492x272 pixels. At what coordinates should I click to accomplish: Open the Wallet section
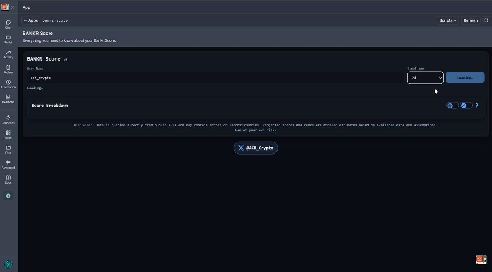click(8, 39)
